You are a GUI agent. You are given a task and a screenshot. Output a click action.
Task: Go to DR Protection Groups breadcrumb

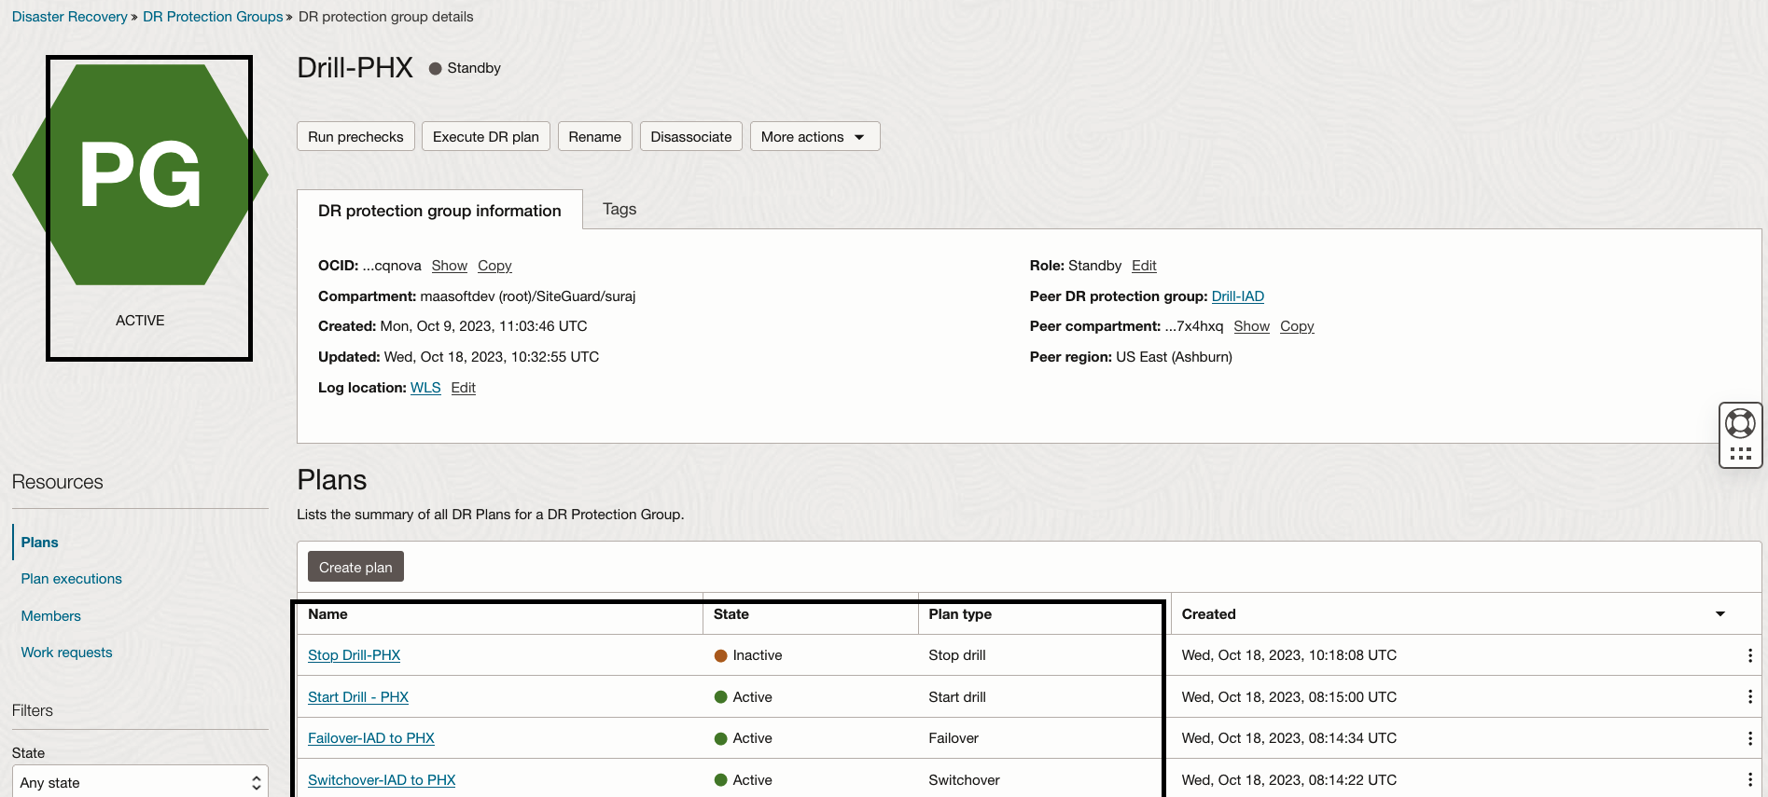(213, 17)
